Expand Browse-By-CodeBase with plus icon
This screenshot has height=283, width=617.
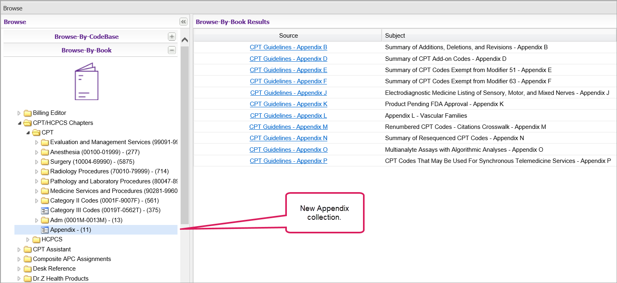(x=171, y=37)
